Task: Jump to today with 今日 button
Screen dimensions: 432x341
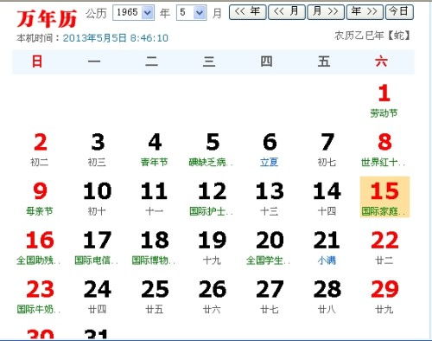Action: pyautogui.click(x=399, y=12)
